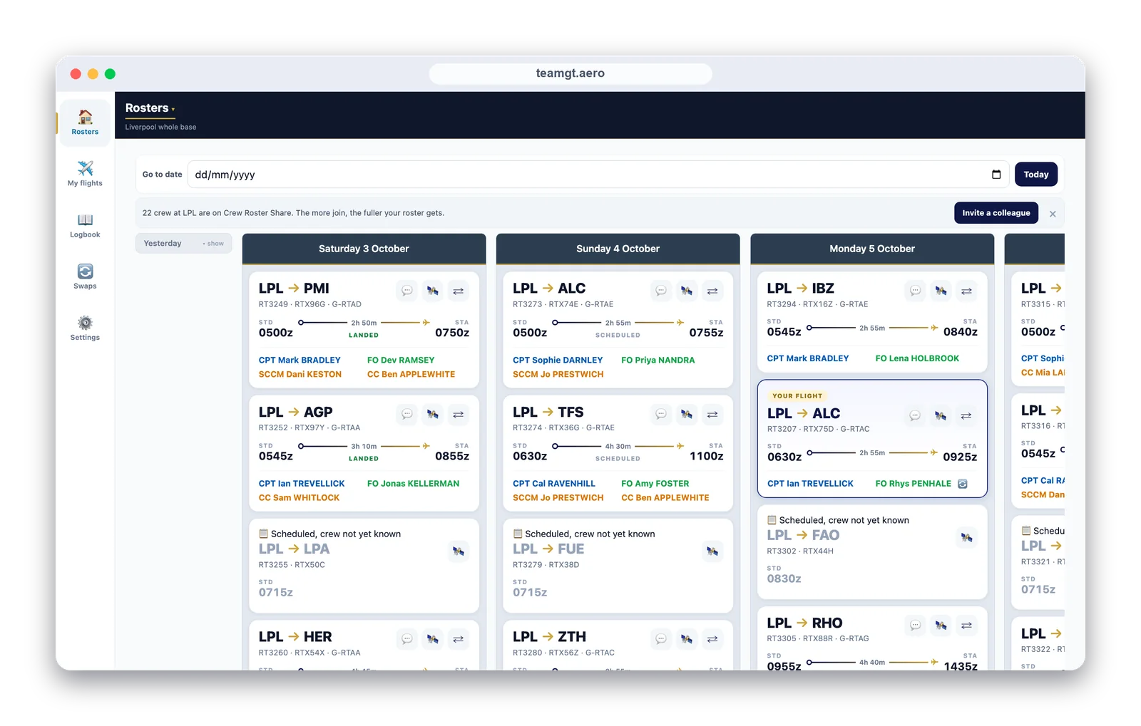Viewport: 1141px width, 726px height.
Task: Expand the Rosters base dropdown
Action: tap(150, 108)
